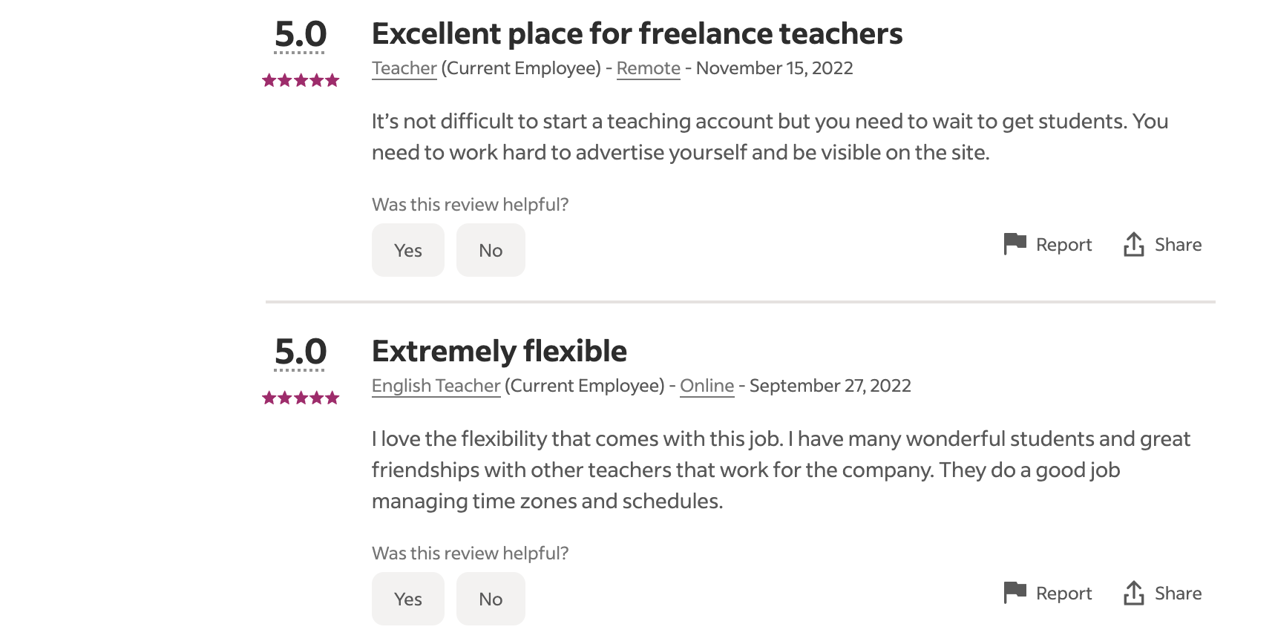Report the Extremely flexible review via flag icon
1275x644 pixels.
coord(1015,593)
